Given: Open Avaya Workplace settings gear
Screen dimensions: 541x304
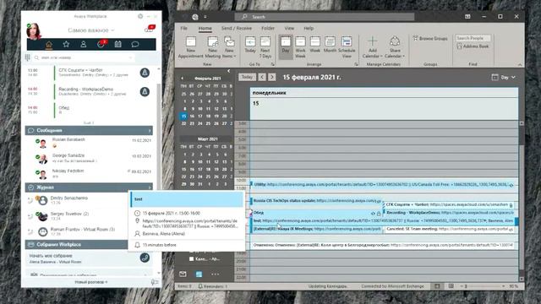Looking at the screenshot, I should click(x=140, y=16).
